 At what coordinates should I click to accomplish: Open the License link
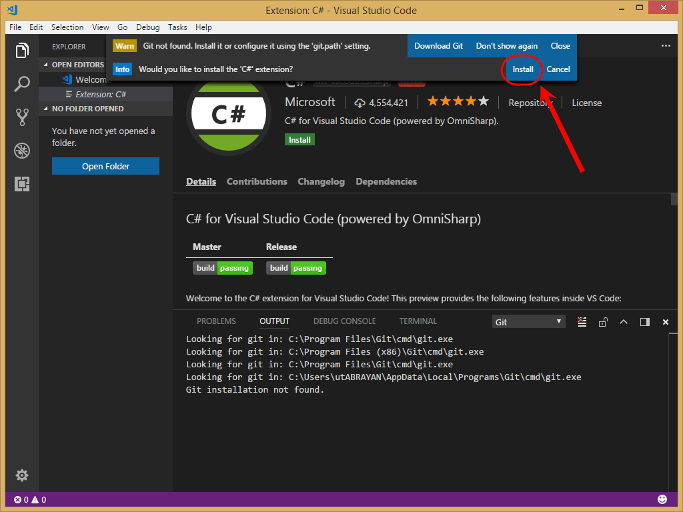[586, 103]
